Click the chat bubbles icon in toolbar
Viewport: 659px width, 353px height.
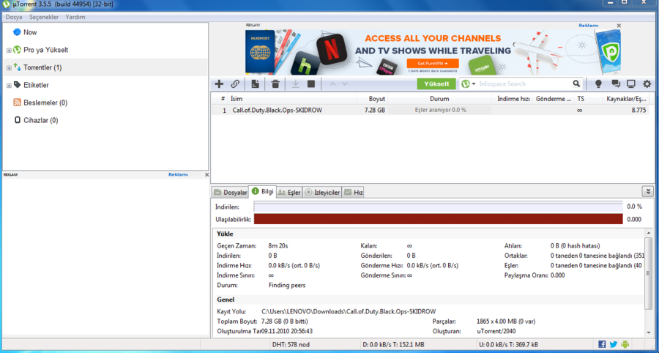(616, 83)
